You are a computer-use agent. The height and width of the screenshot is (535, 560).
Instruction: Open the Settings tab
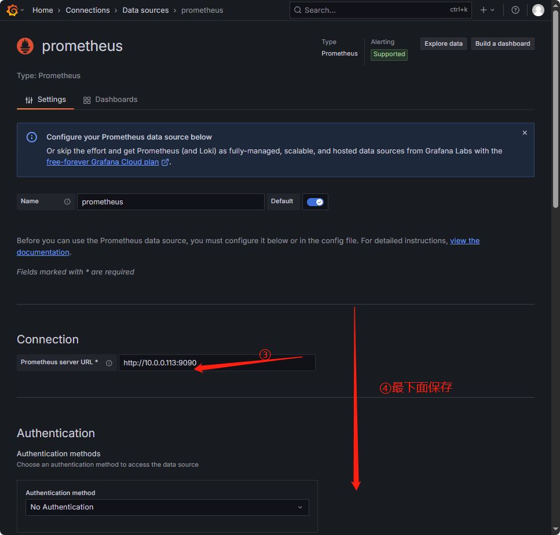click(x=45, y=99)
